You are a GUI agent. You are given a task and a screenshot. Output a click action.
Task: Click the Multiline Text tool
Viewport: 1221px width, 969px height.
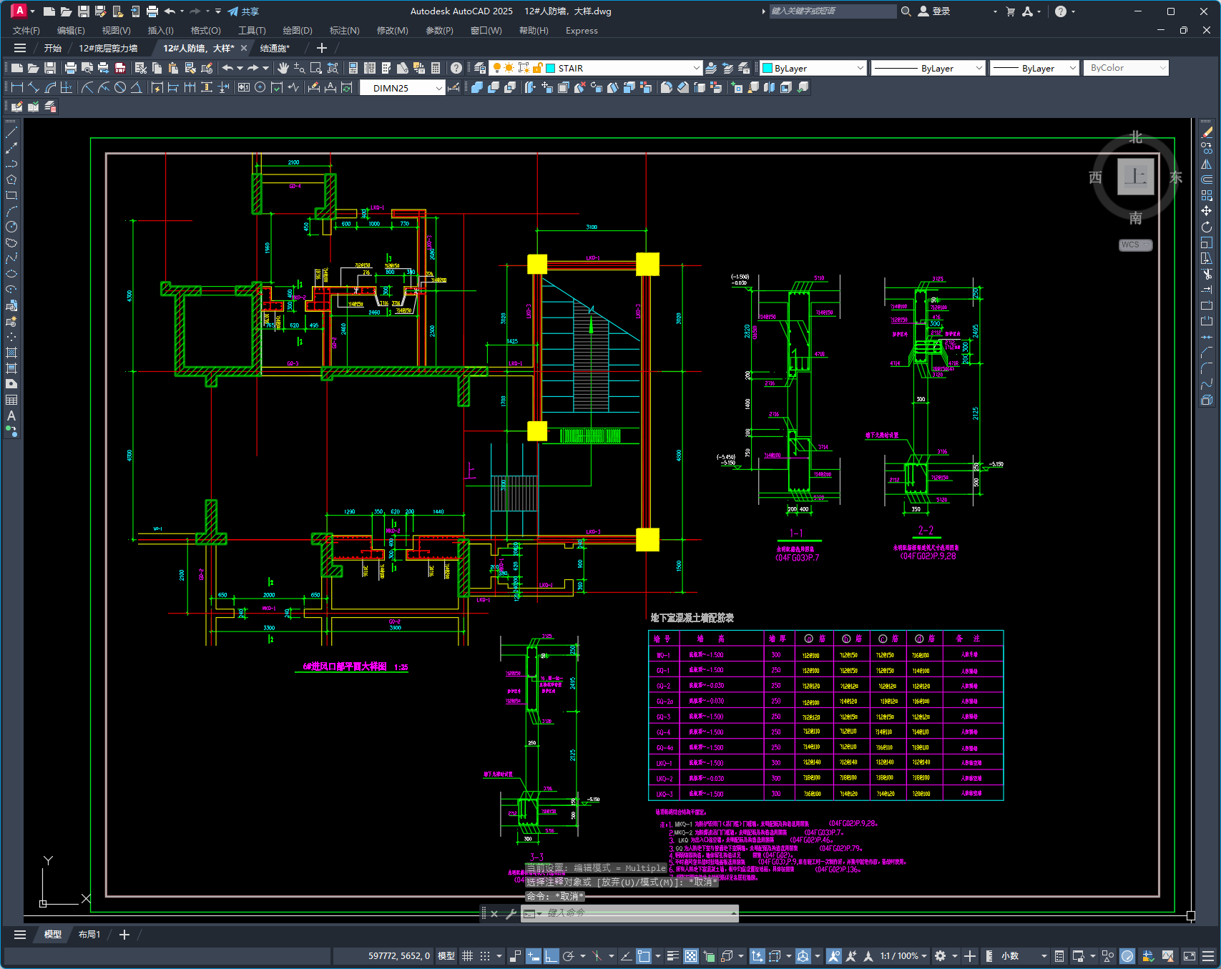11,415
